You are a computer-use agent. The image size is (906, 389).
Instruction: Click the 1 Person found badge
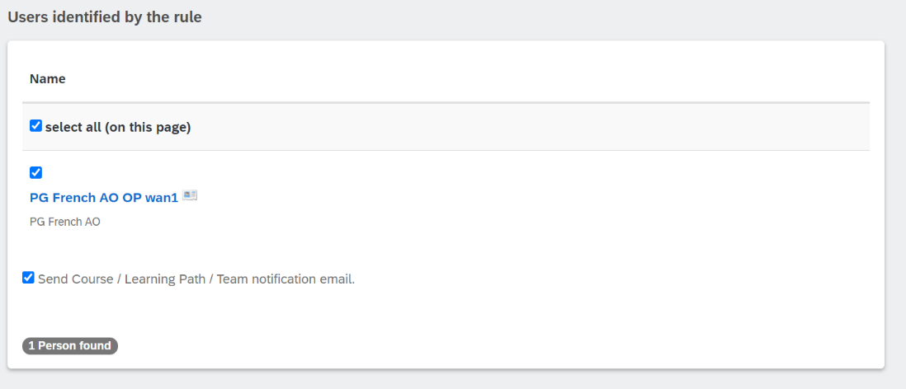coord(70,345)
